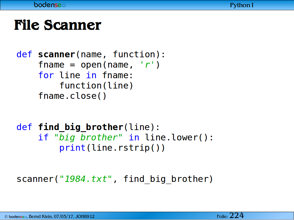
Task: Click the line "fname = open(name, 'r')"
Action: pyautogui.click(x=99, y=65)
